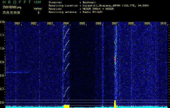Click the HROFFT title text
Screen dimensions: 170x108
[x=17, y=2]
